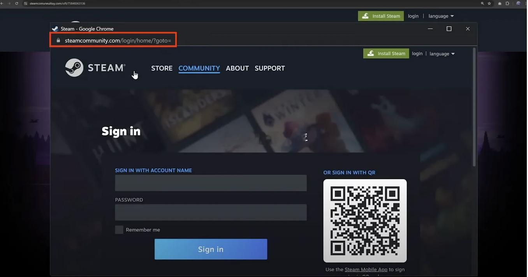Open the Steam Mobile App link
The image size is (528, 277).
pyautogui.click(x=366, y=269)
